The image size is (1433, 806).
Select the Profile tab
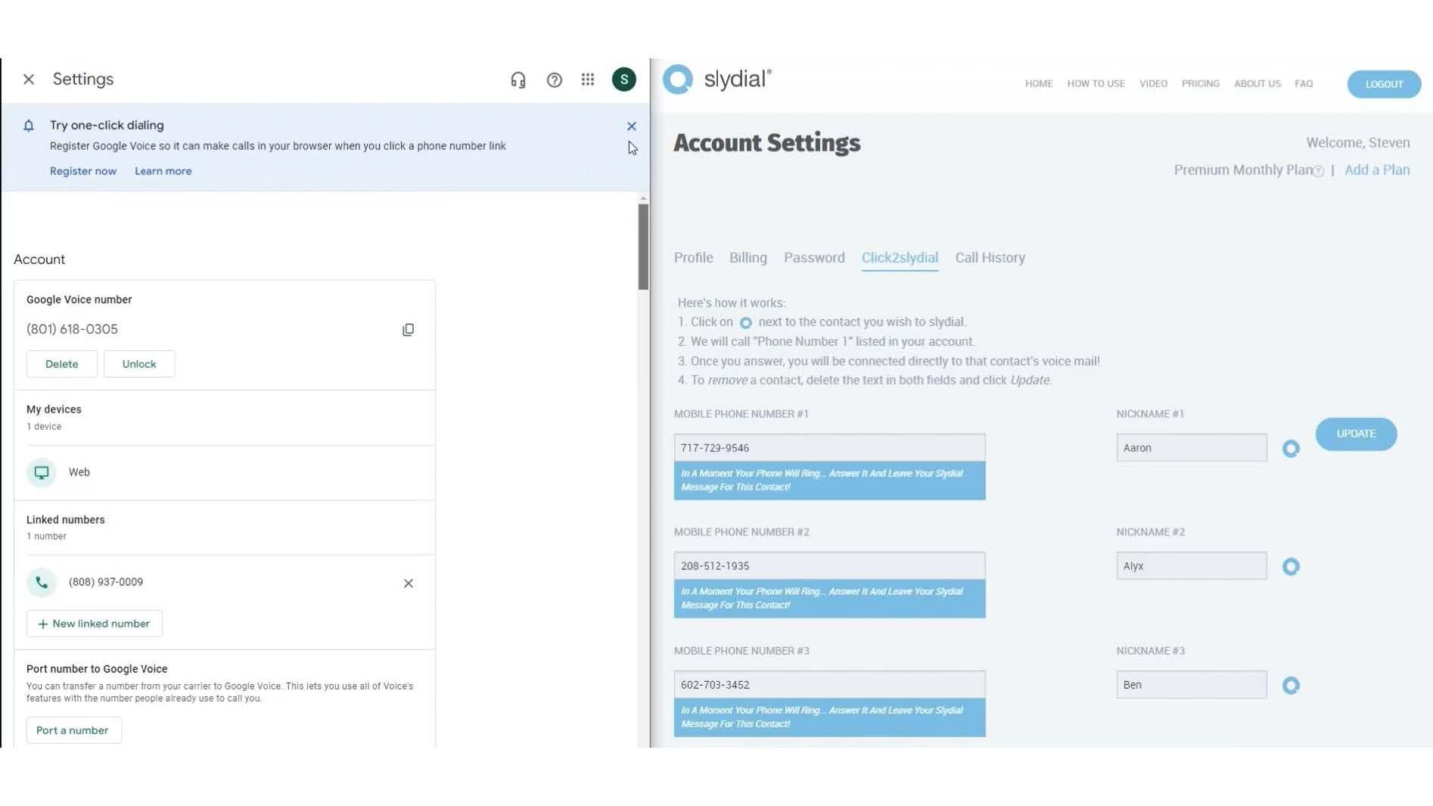pyautogui.click(x=693, y=258)
